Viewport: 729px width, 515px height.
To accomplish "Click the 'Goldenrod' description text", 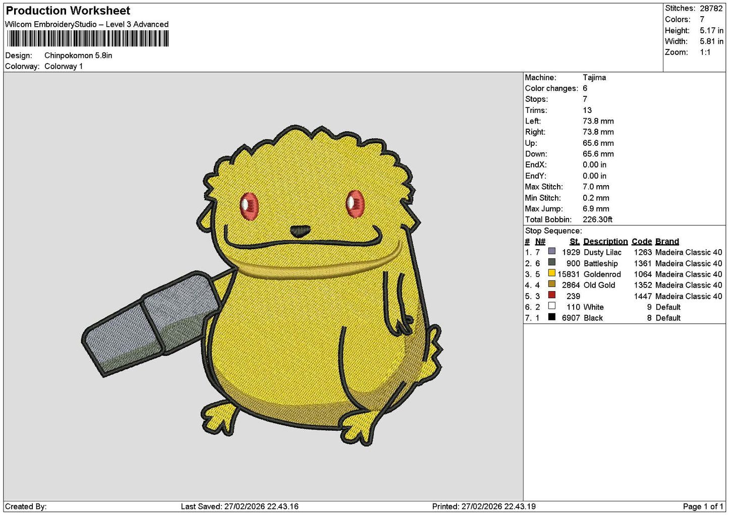I will click(x=602, y=274).
